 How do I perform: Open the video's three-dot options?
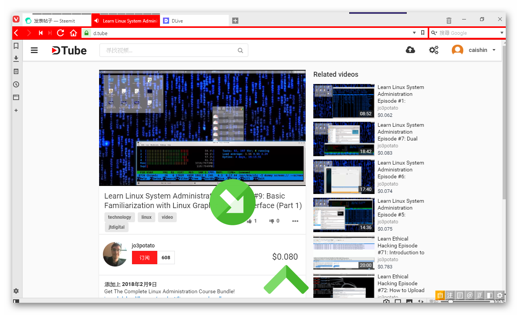tap(295, 221)
